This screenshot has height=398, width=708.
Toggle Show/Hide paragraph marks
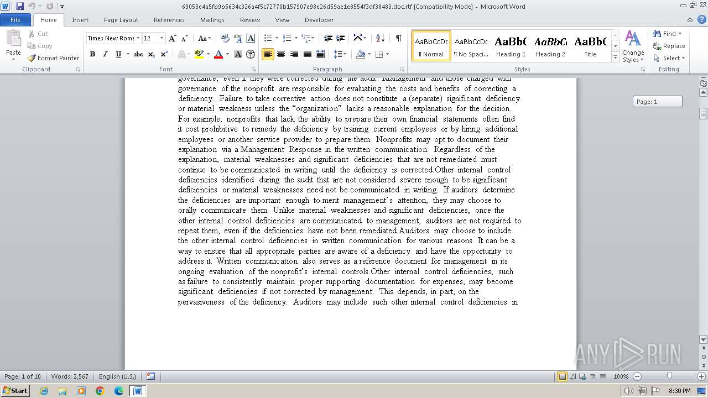pyautogui.click(x=398, y=38)
